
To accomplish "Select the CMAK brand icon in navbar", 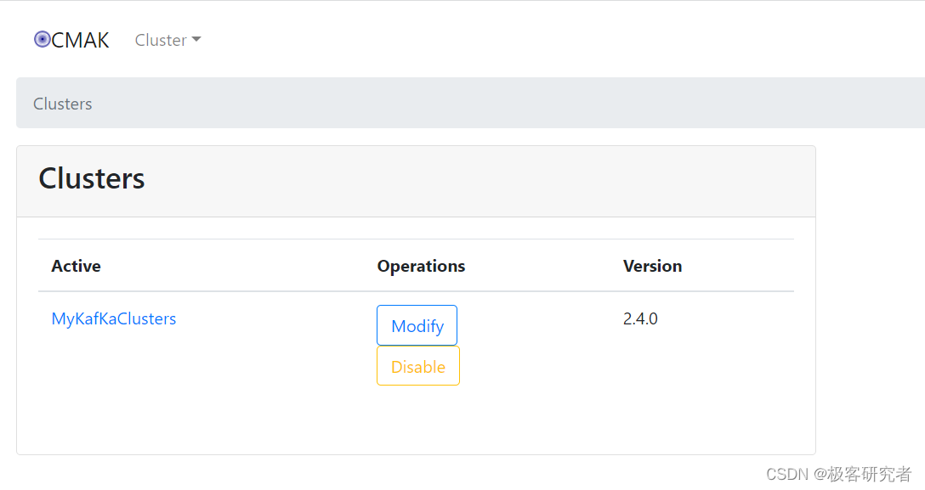I will click(41, 39).
